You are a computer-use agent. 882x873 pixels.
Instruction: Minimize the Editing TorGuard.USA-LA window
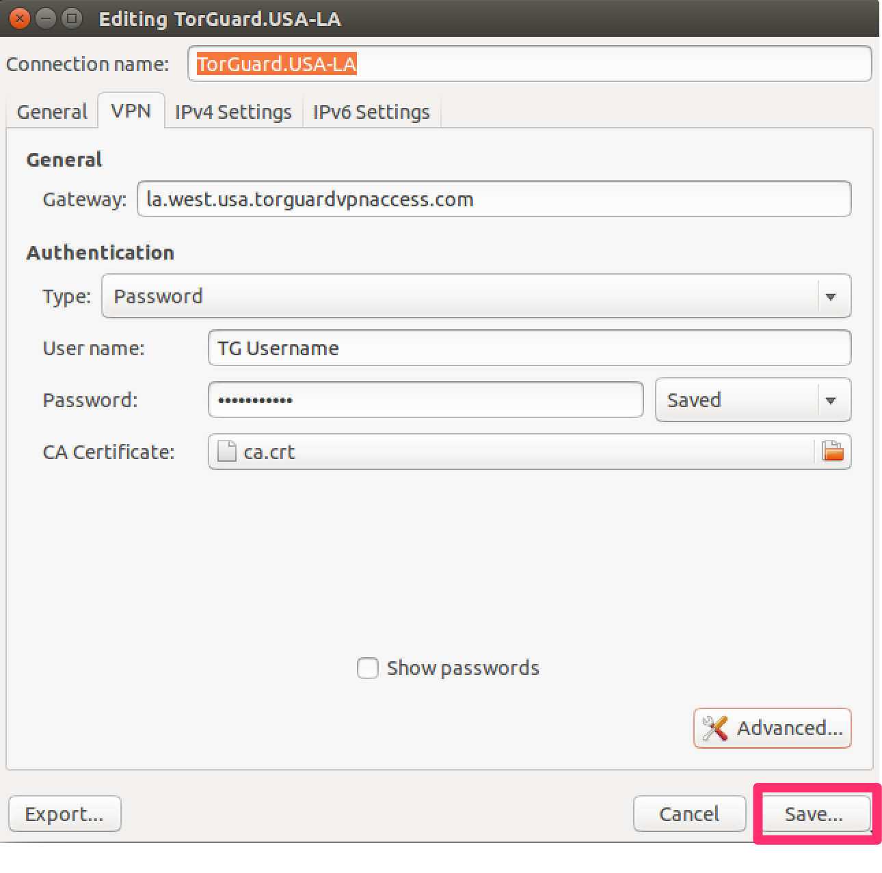click(x=46, y=18)
